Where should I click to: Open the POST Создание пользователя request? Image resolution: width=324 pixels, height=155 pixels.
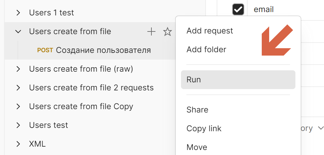tap(94, 50)
